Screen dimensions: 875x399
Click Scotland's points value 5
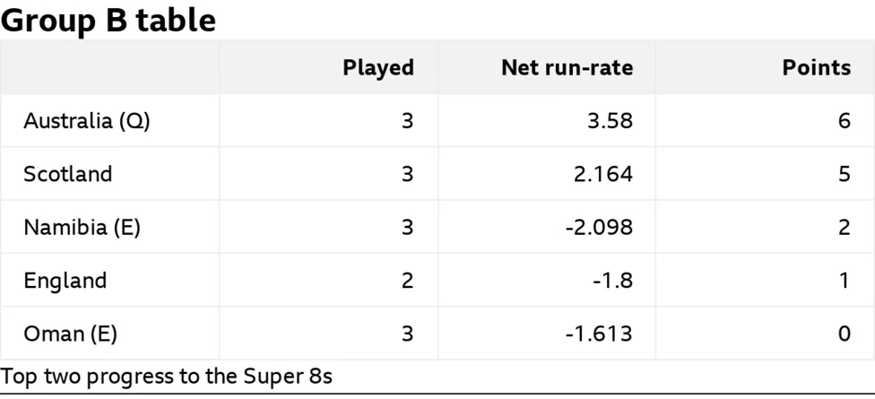click(845, 174)
